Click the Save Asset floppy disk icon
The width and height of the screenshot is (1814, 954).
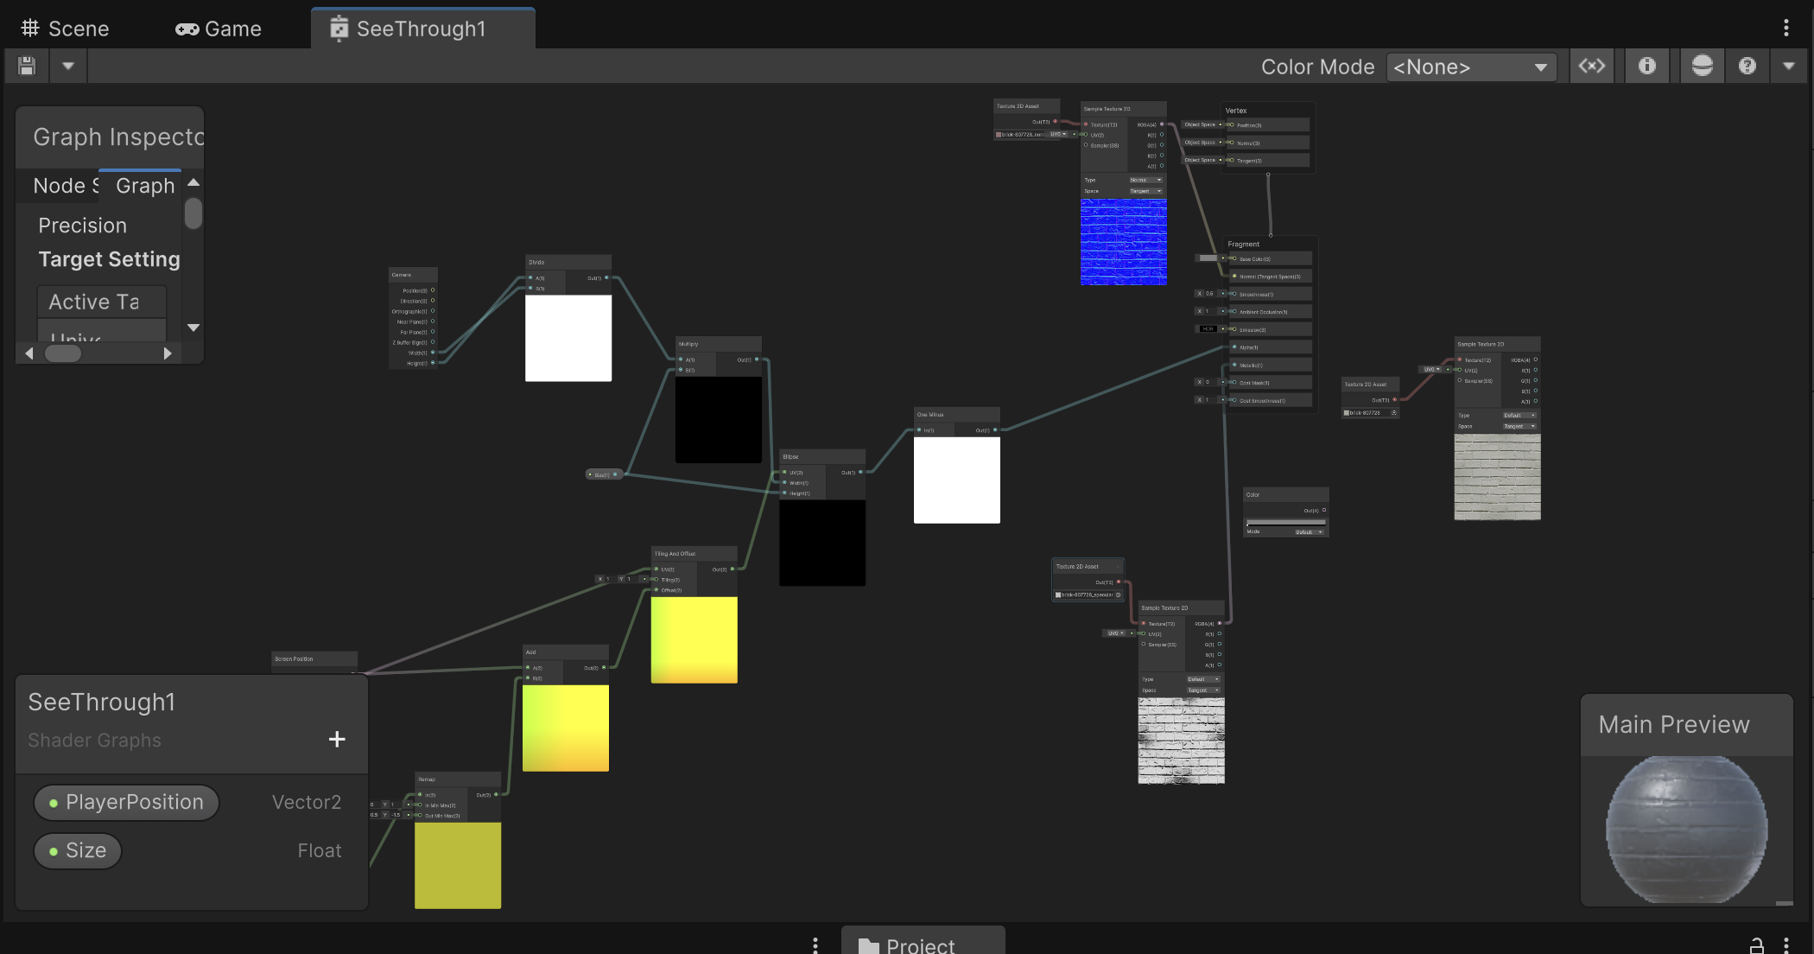[27, 66]
